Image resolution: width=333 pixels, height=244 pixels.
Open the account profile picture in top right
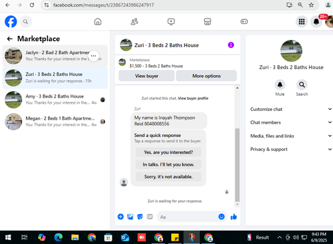point(330,21)
